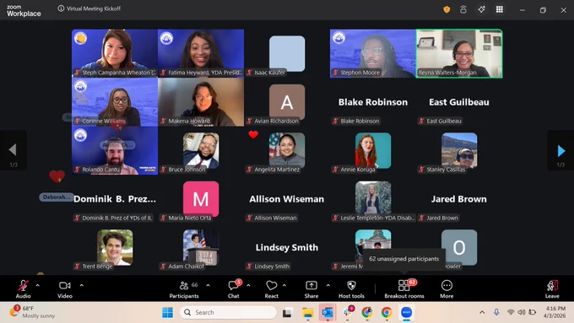Open the AI Companion sparkle icon
This screenshot has width=574, height=323.
coord(481,9)
